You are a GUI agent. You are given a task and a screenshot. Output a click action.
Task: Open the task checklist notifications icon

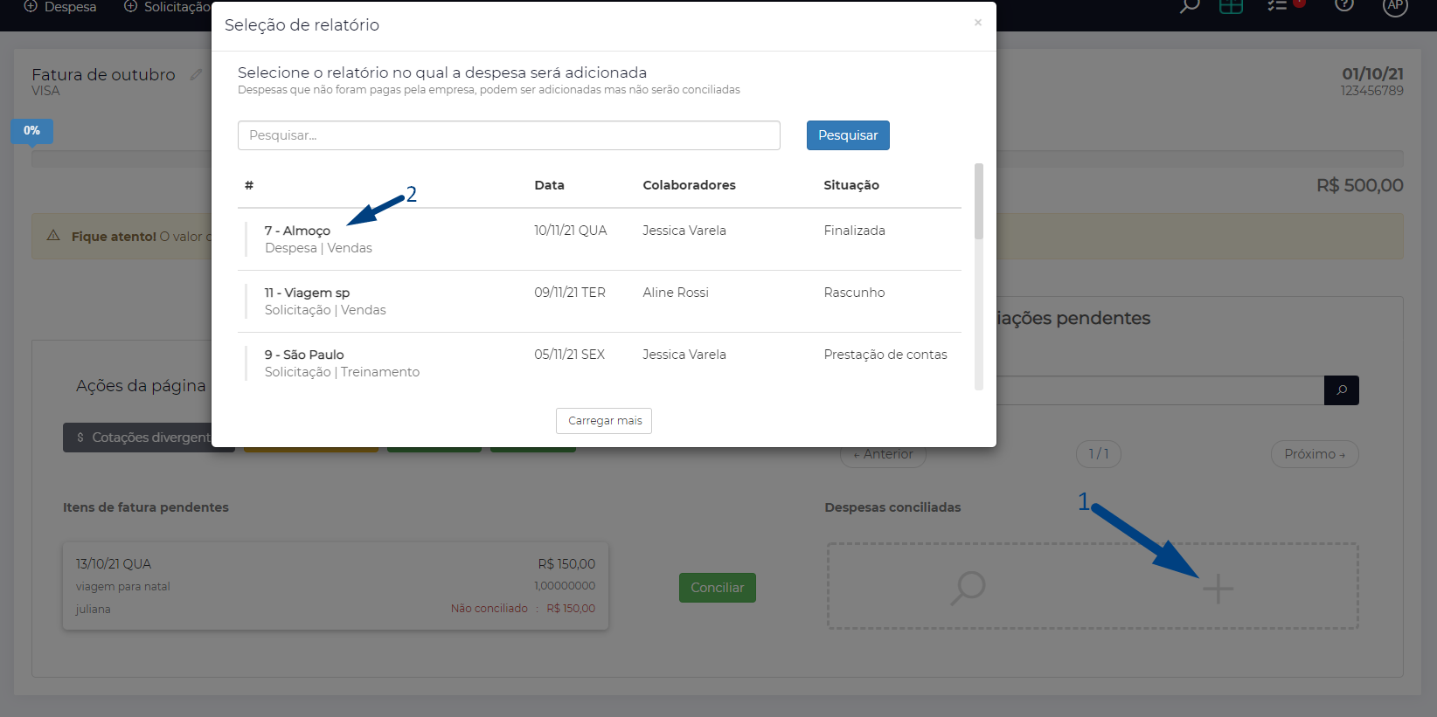[1278, 6]
